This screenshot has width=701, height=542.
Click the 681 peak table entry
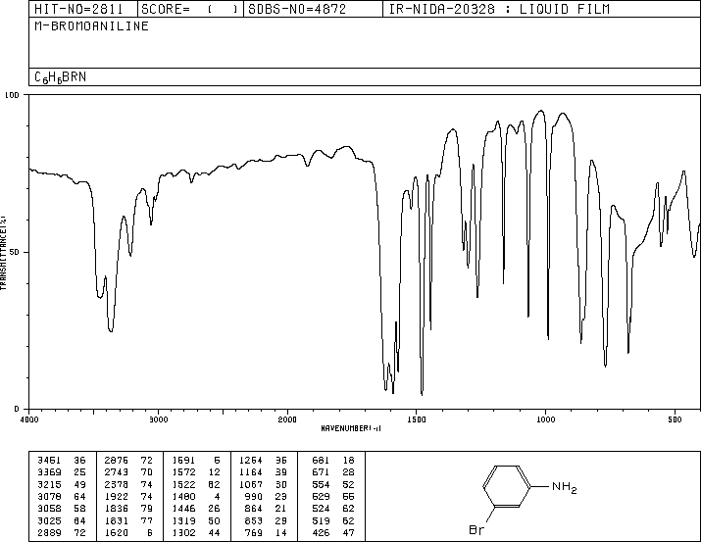pos(333,461)
